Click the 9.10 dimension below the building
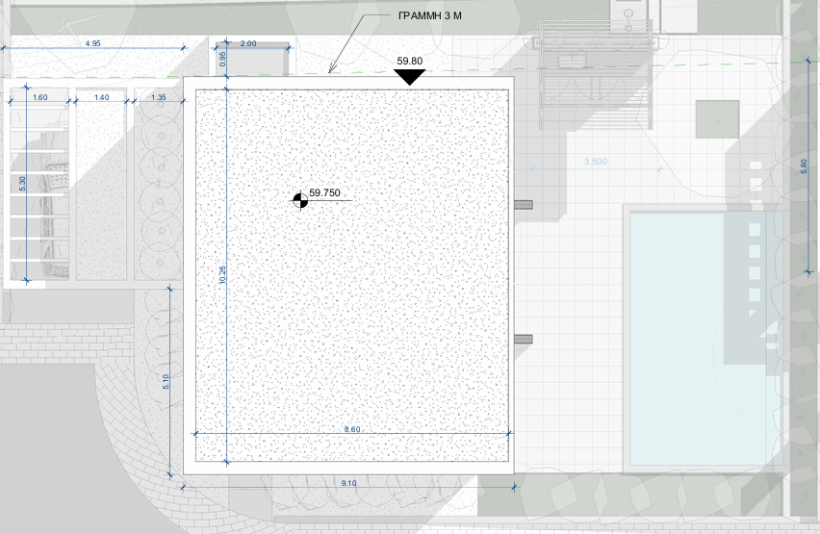This screenshot has height=534, width=820. (348, 483)
